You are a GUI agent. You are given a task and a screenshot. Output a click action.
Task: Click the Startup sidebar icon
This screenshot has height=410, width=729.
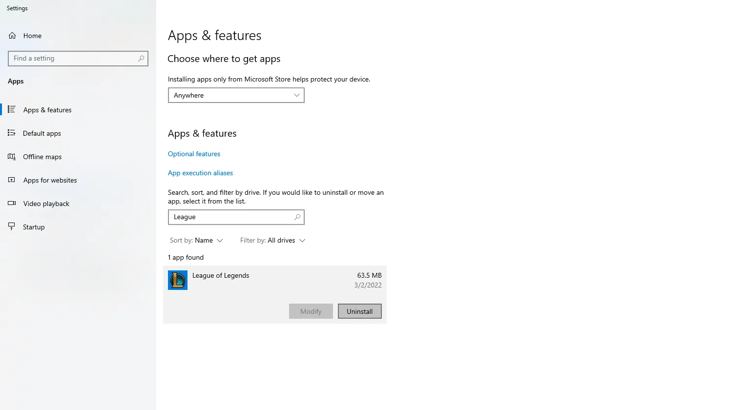tap(12, 226)
